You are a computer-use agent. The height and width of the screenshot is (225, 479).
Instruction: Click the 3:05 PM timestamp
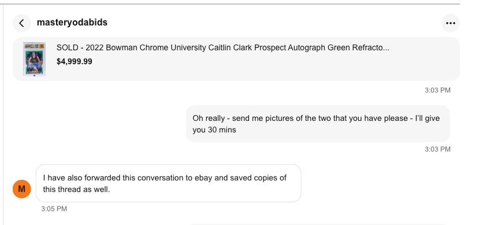coord(54,209)
